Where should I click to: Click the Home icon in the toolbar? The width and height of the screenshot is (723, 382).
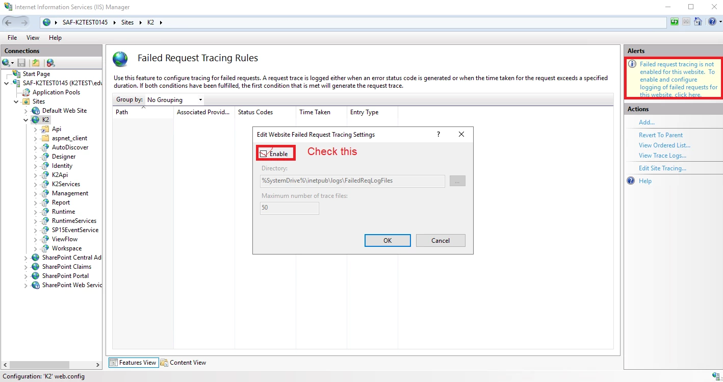coord(698,22)
